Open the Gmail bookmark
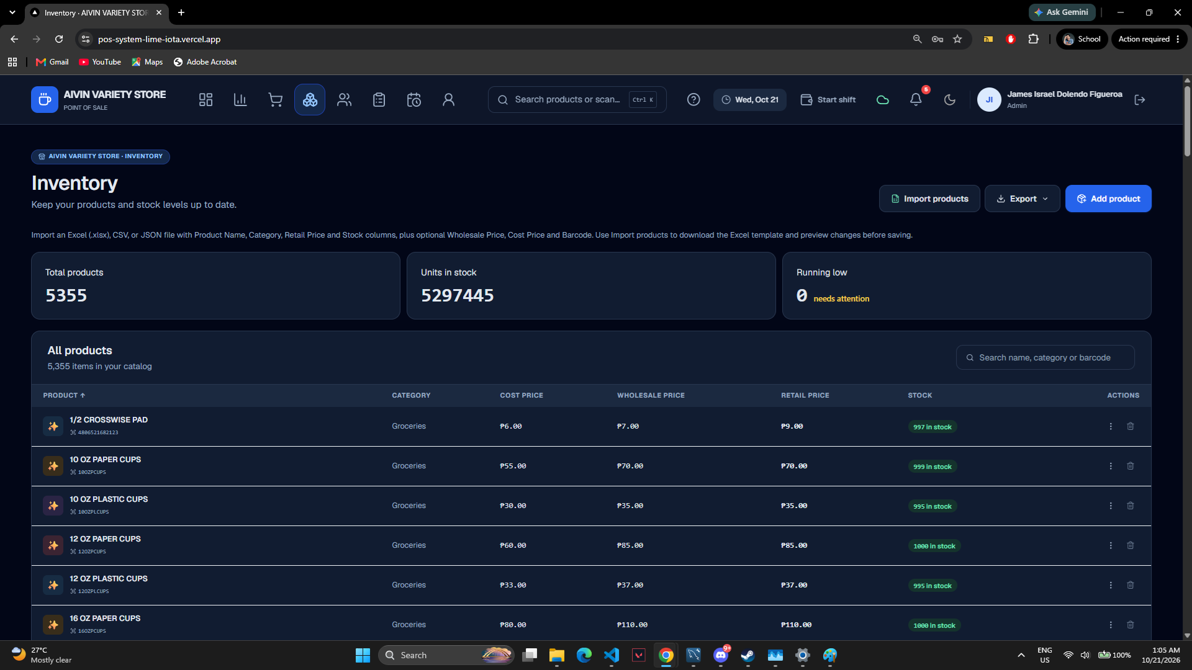This screenshot has width=1192, height=670. coord(52,62)
